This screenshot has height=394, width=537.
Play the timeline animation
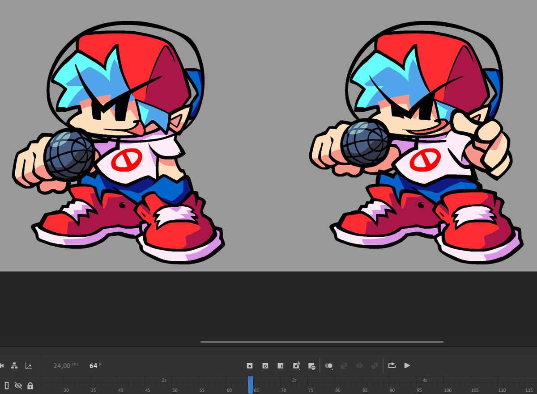pos(407,365)
